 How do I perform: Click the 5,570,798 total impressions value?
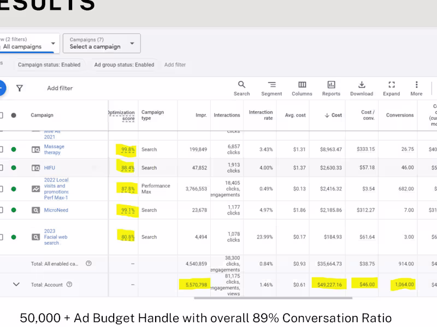pos(196,284)
